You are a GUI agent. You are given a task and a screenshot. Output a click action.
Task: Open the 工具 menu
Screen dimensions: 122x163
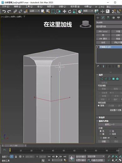(29, 7)
